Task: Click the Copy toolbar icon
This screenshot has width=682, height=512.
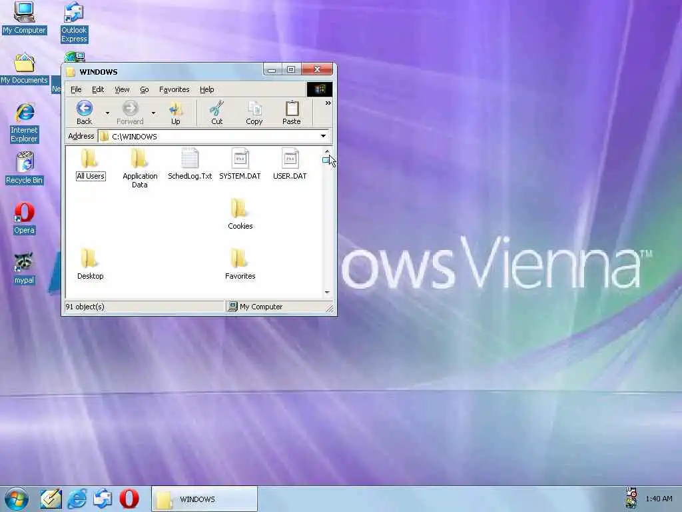Action: pos(254,113)
